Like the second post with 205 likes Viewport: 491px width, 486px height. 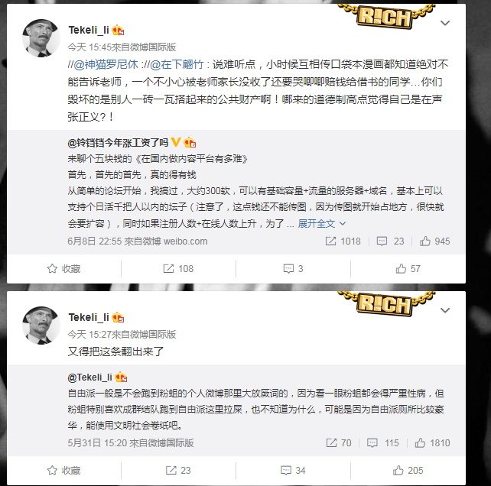(408, 471)
